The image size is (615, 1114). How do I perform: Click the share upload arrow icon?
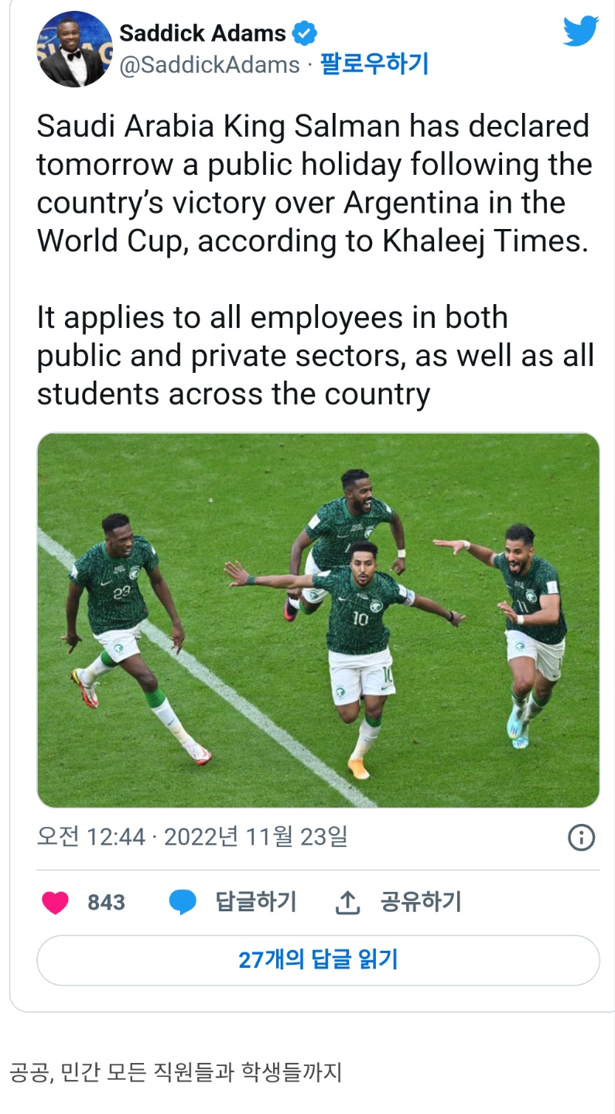click(348, 902)
